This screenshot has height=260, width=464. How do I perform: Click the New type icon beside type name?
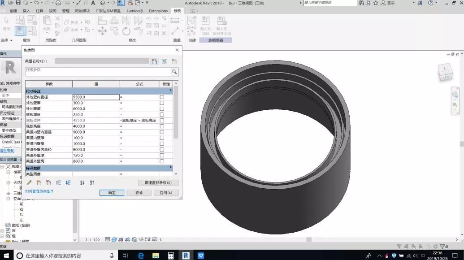pos(155,61)
